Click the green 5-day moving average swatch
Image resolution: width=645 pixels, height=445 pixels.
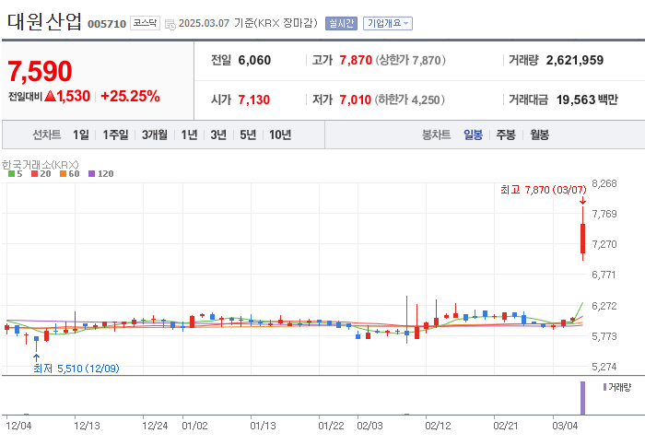click(11, 174)
